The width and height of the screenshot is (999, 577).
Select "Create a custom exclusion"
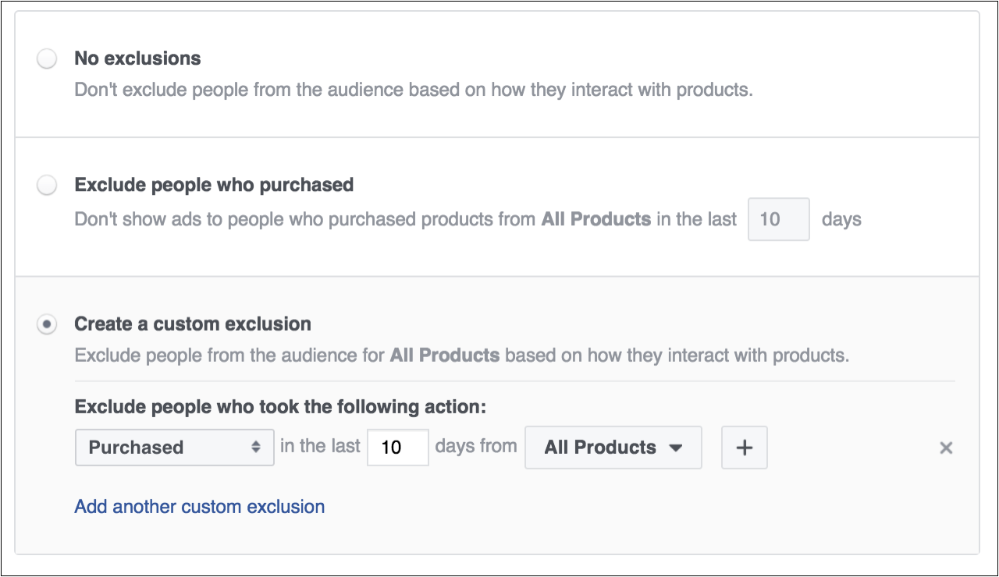tap(47, 324)
